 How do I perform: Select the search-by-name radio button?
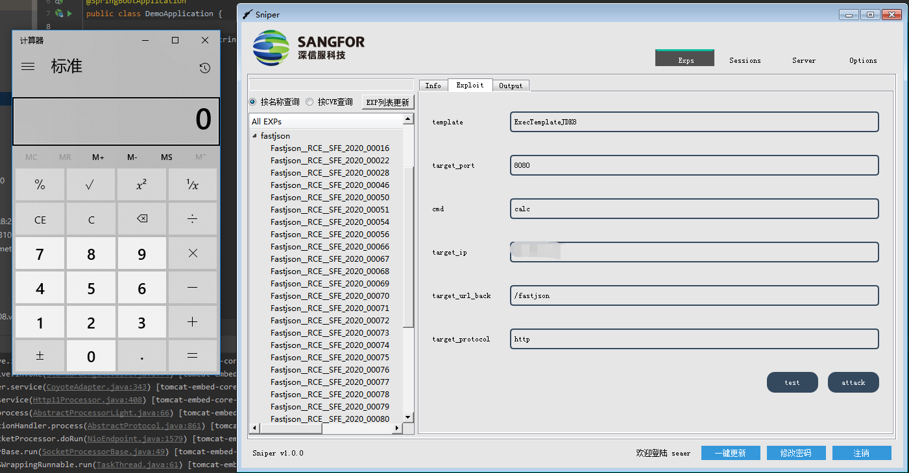click(x=253, y=102)
